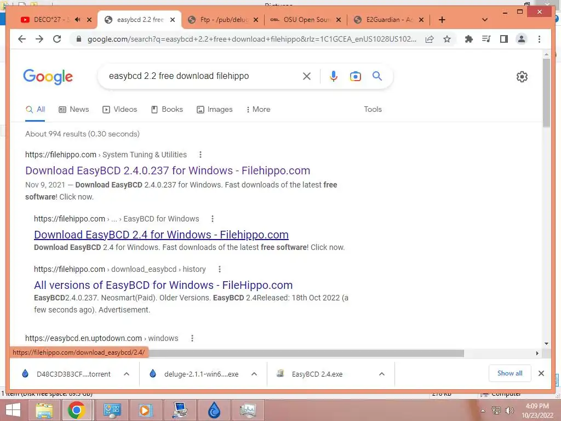Expand options for the EasyBCD 2.4.exe download
The image size is (561, 421).
[x=382, y=374]
